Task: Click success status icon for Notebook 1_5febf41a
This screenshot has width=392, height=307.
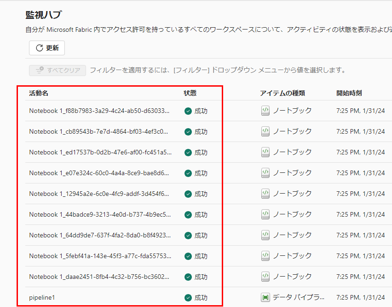Action: pyautogui.click(x=188, y=256)
